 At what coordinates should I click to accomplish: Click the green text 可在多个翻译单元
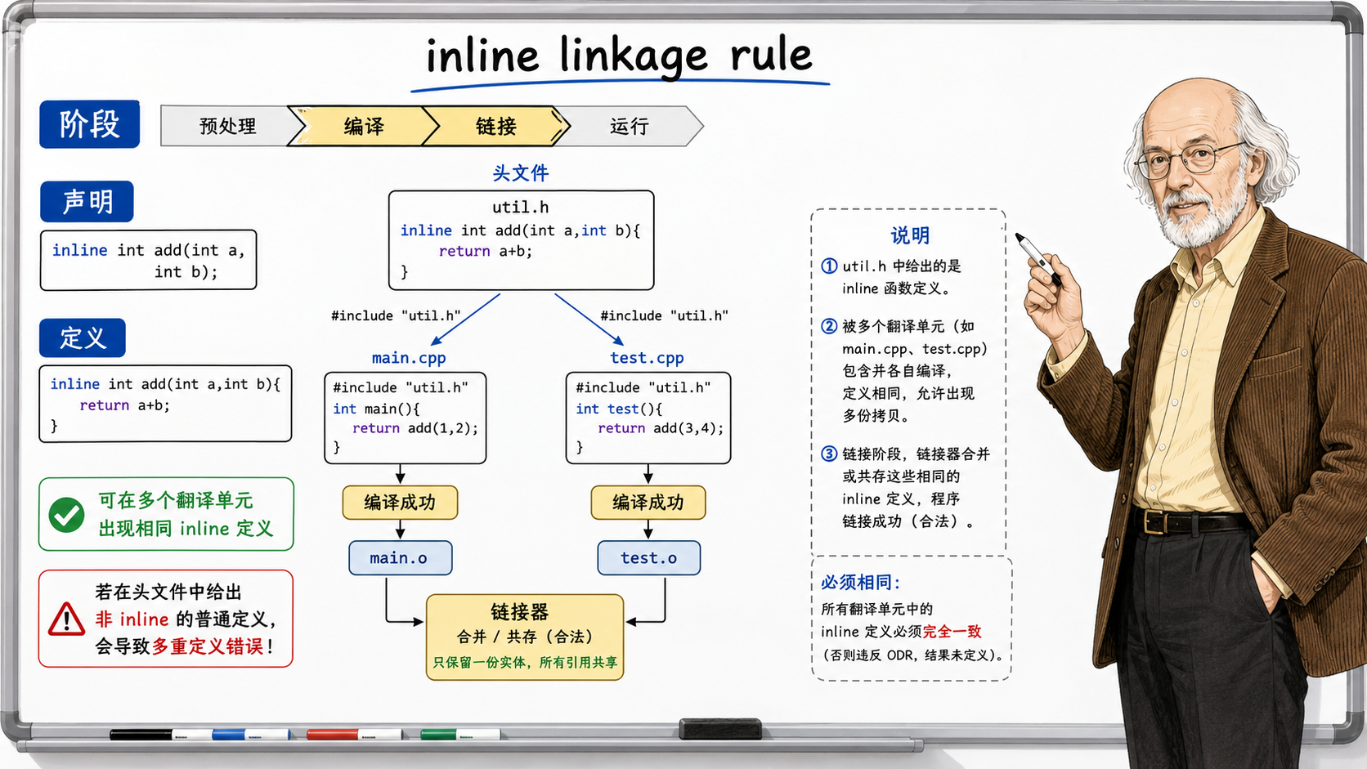click(x=176, y=500)
